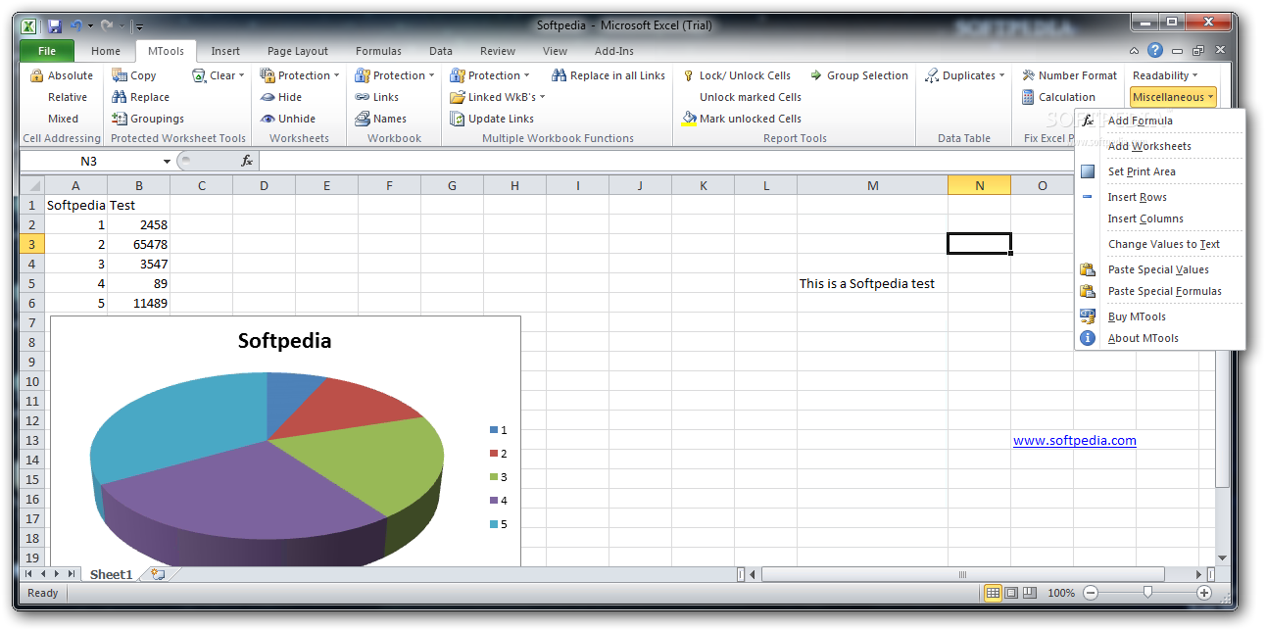Switch to the Page Layout tab

(x=298, y=51)
